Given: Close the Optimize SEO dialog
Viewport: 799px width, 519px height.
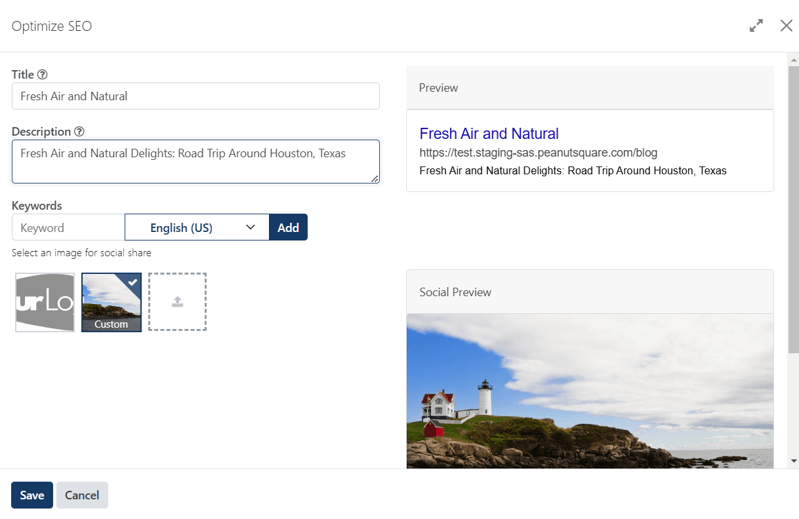Looking at the screenshot, I should [x=787, y=26].
